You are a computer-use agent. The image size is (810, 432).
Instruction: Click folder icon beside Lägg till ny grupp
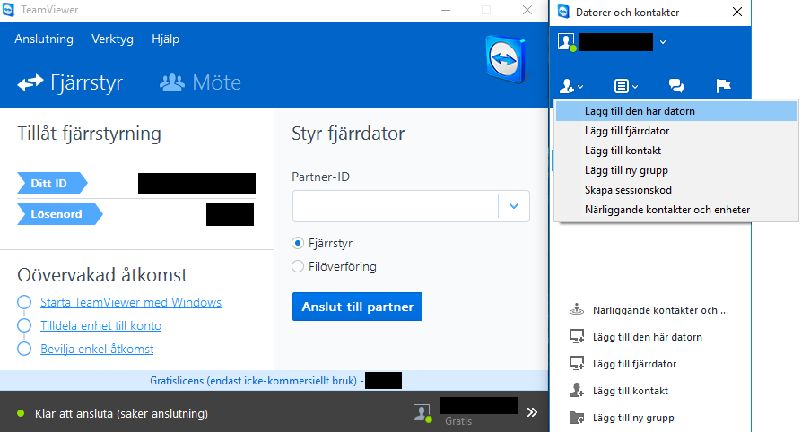point(577,417)
